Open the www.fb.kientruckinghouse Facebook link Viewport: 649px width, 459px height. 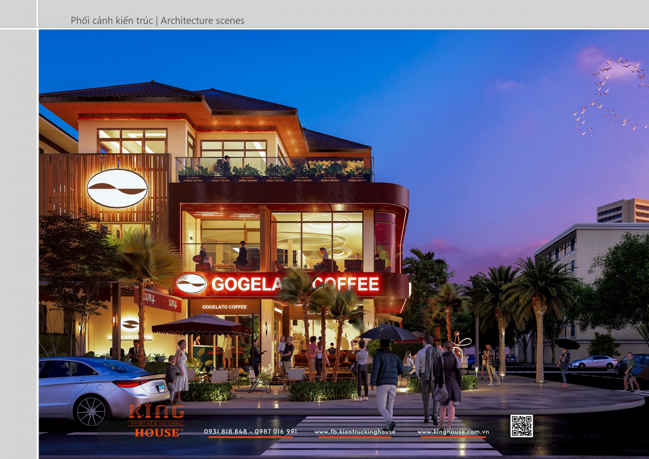(x=355, y=432)
